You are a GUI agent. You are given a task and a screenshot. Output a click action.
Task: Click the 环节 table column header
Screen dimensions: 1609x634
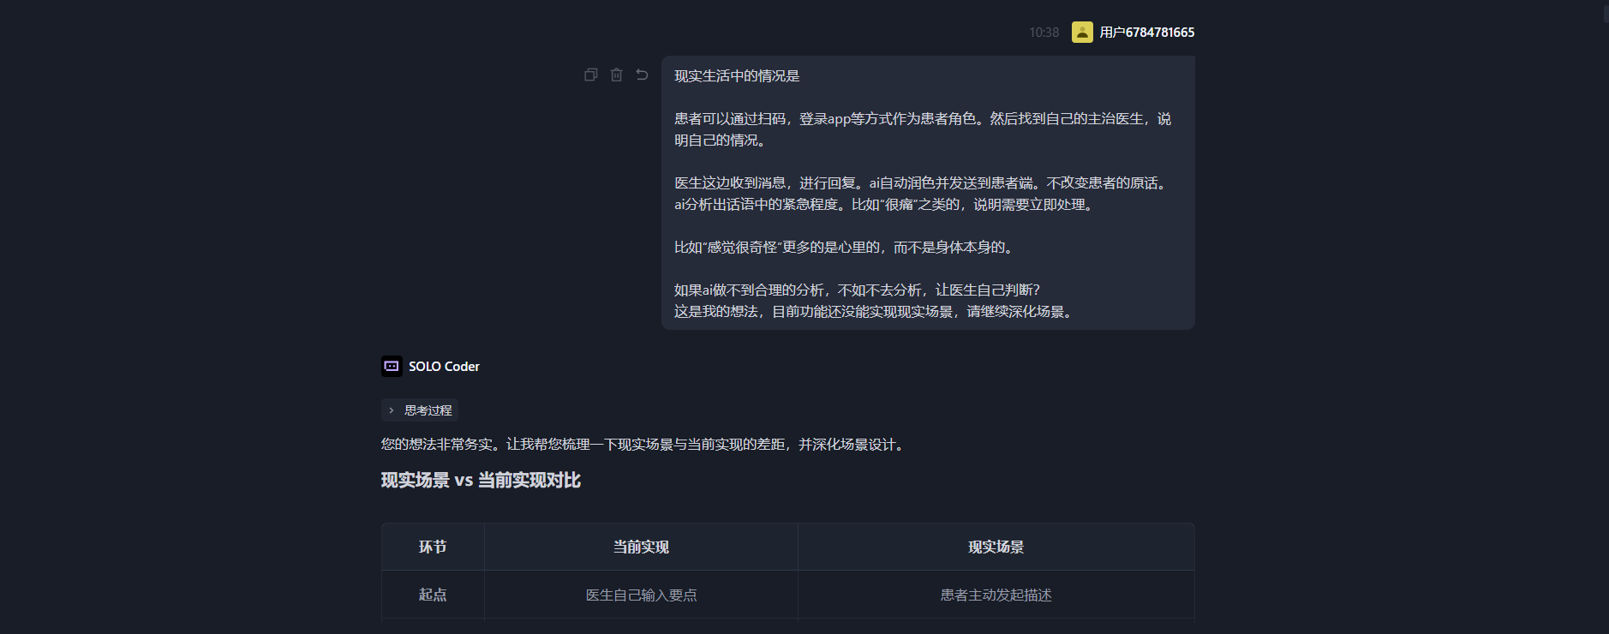pos(433,547)
